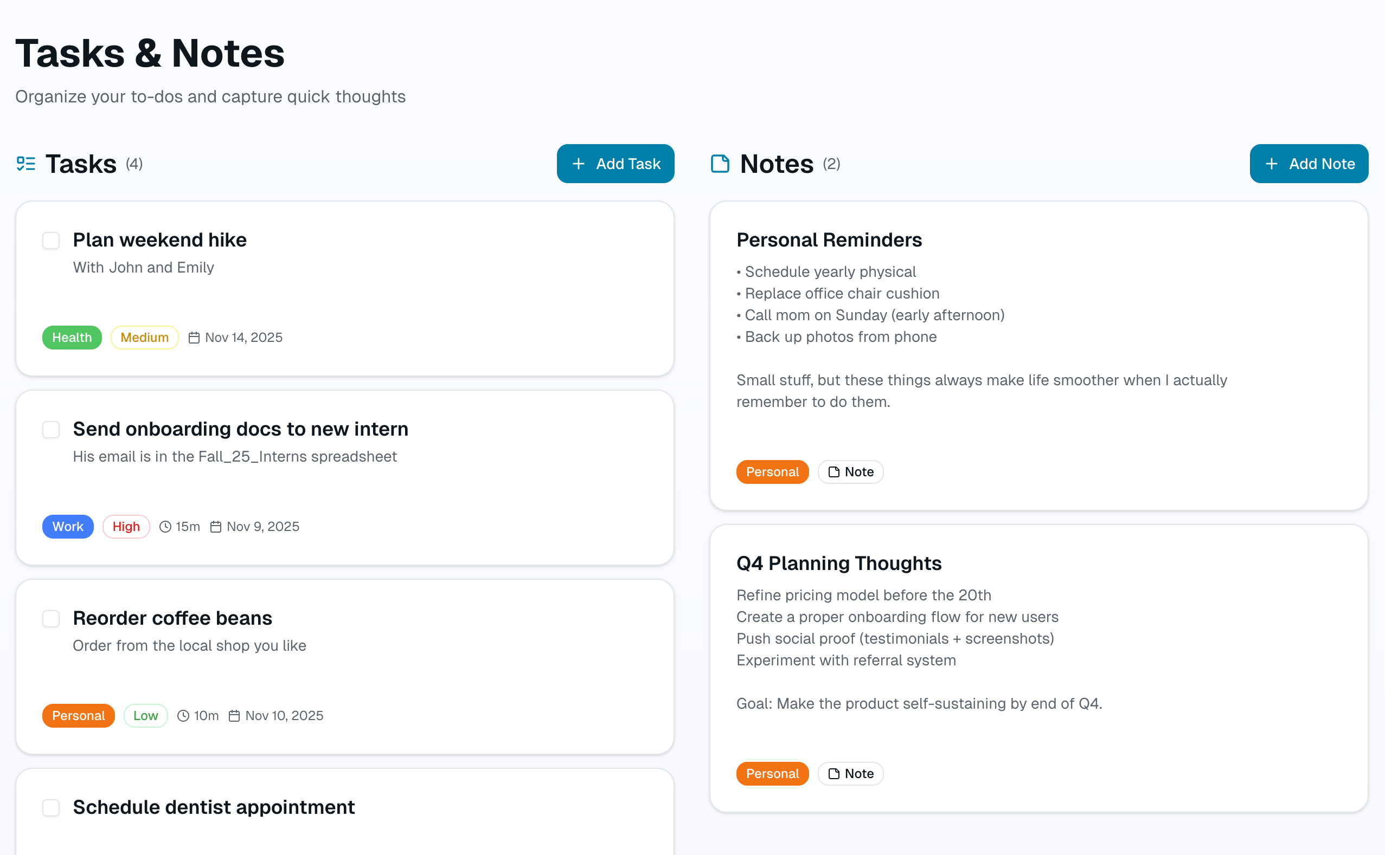Click 'With John and Emily' description
This screenshot has width=1385, height=855.
(143, 268)
